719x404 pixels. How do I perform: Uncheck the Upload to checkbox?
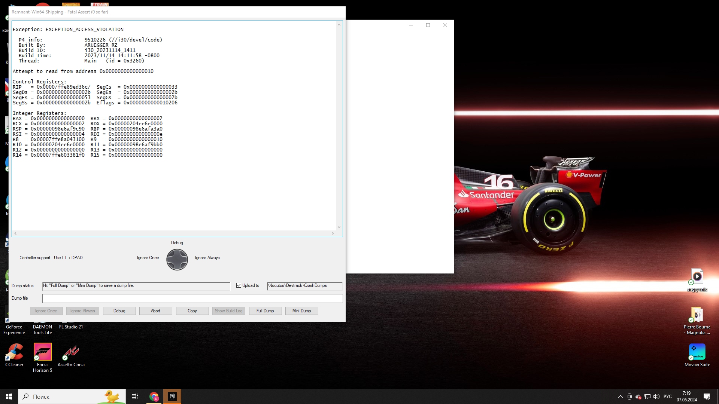239,285
